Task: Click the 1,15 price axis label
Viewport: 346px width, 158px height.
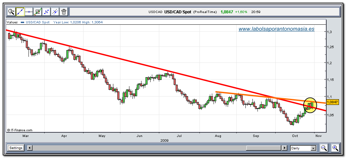Action: point(330,80)
